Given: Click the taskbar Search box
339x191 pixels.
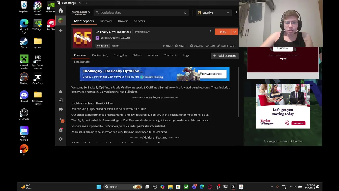Looking at the screenshot, I should [123, 187].
